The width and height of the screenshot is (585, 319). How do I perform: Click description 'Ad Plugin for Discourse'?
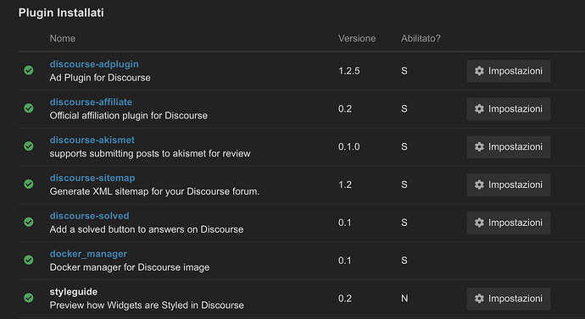tap(100, 78)
